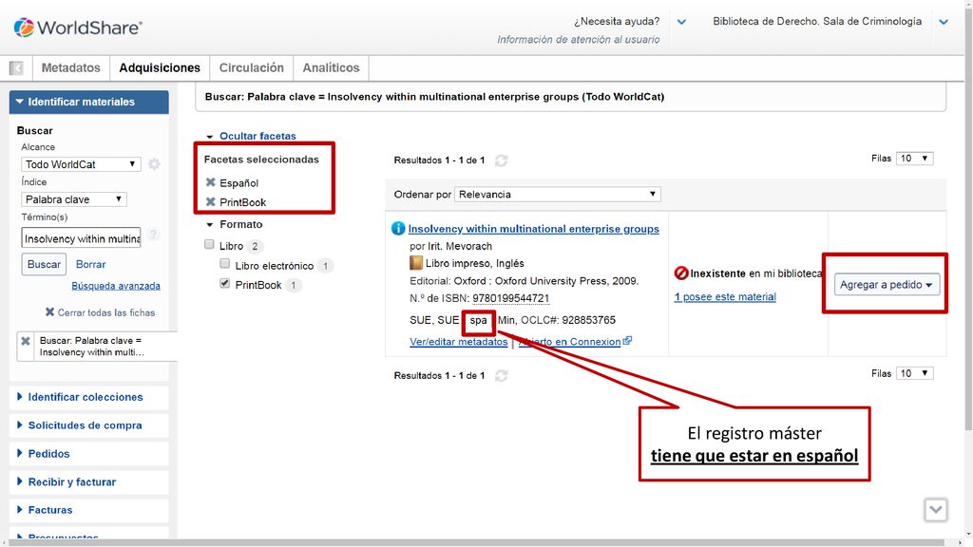973x547 pixels.
Task: Click the ISBN 9780199544721 link
Action: [x=510, y=298]
